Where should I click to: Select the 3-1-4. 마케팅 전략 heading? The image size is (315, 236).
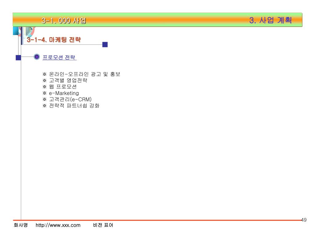(54, 40)
